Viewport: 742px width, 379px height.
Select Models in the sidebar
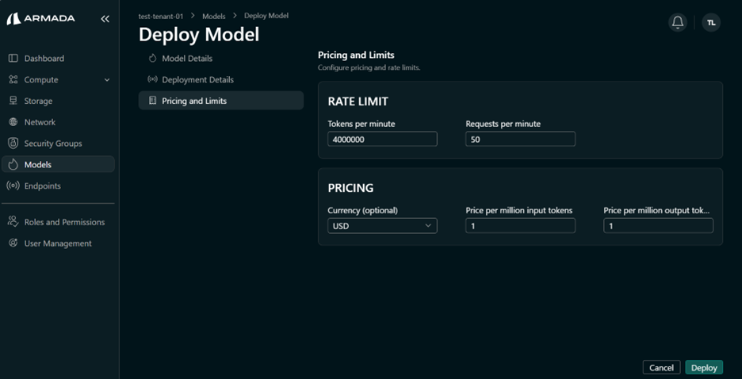(58, 165)
